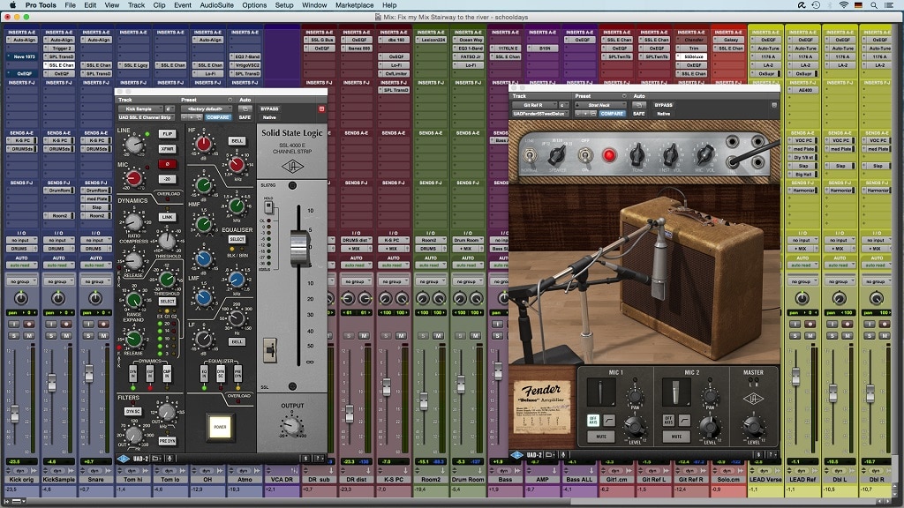Screen dimensions: 904x508
Task: Toggle the FLIP button on SSL strip
Action: point(167,134)
